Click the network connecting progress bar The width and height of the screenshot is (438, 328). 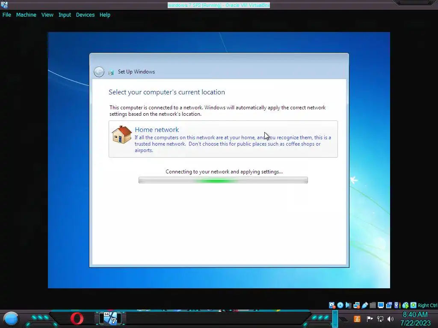click(x=223, y=180)
